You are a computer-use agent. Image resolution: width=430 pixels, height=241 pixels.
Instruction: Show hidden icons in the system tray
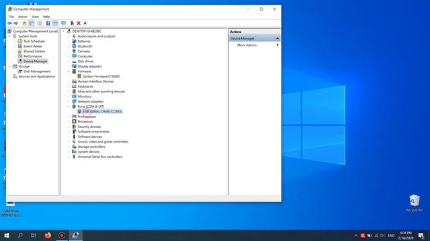[355, 236]
